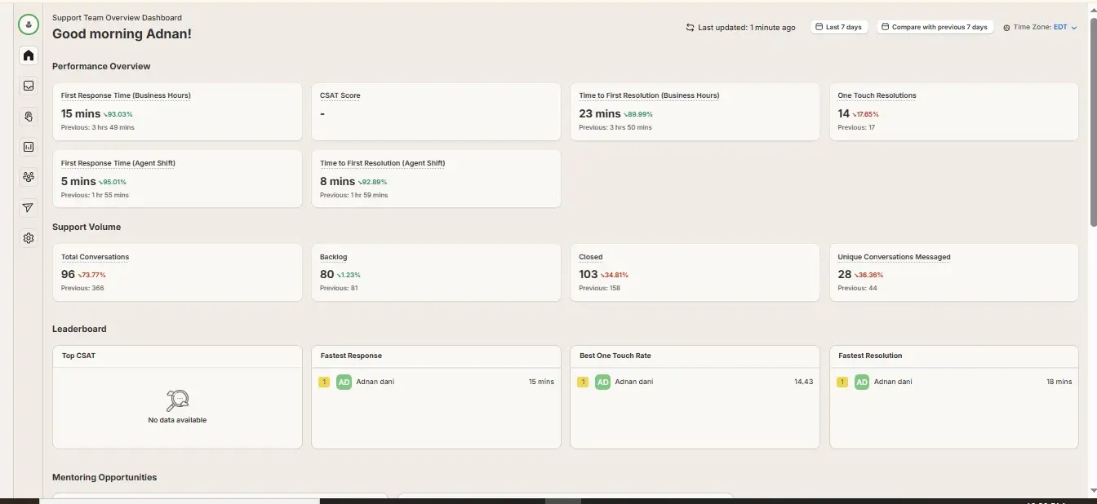Click the 1.23% backlog trend indicator
Screen dimensions: 1097x504
tap(349, 276)
